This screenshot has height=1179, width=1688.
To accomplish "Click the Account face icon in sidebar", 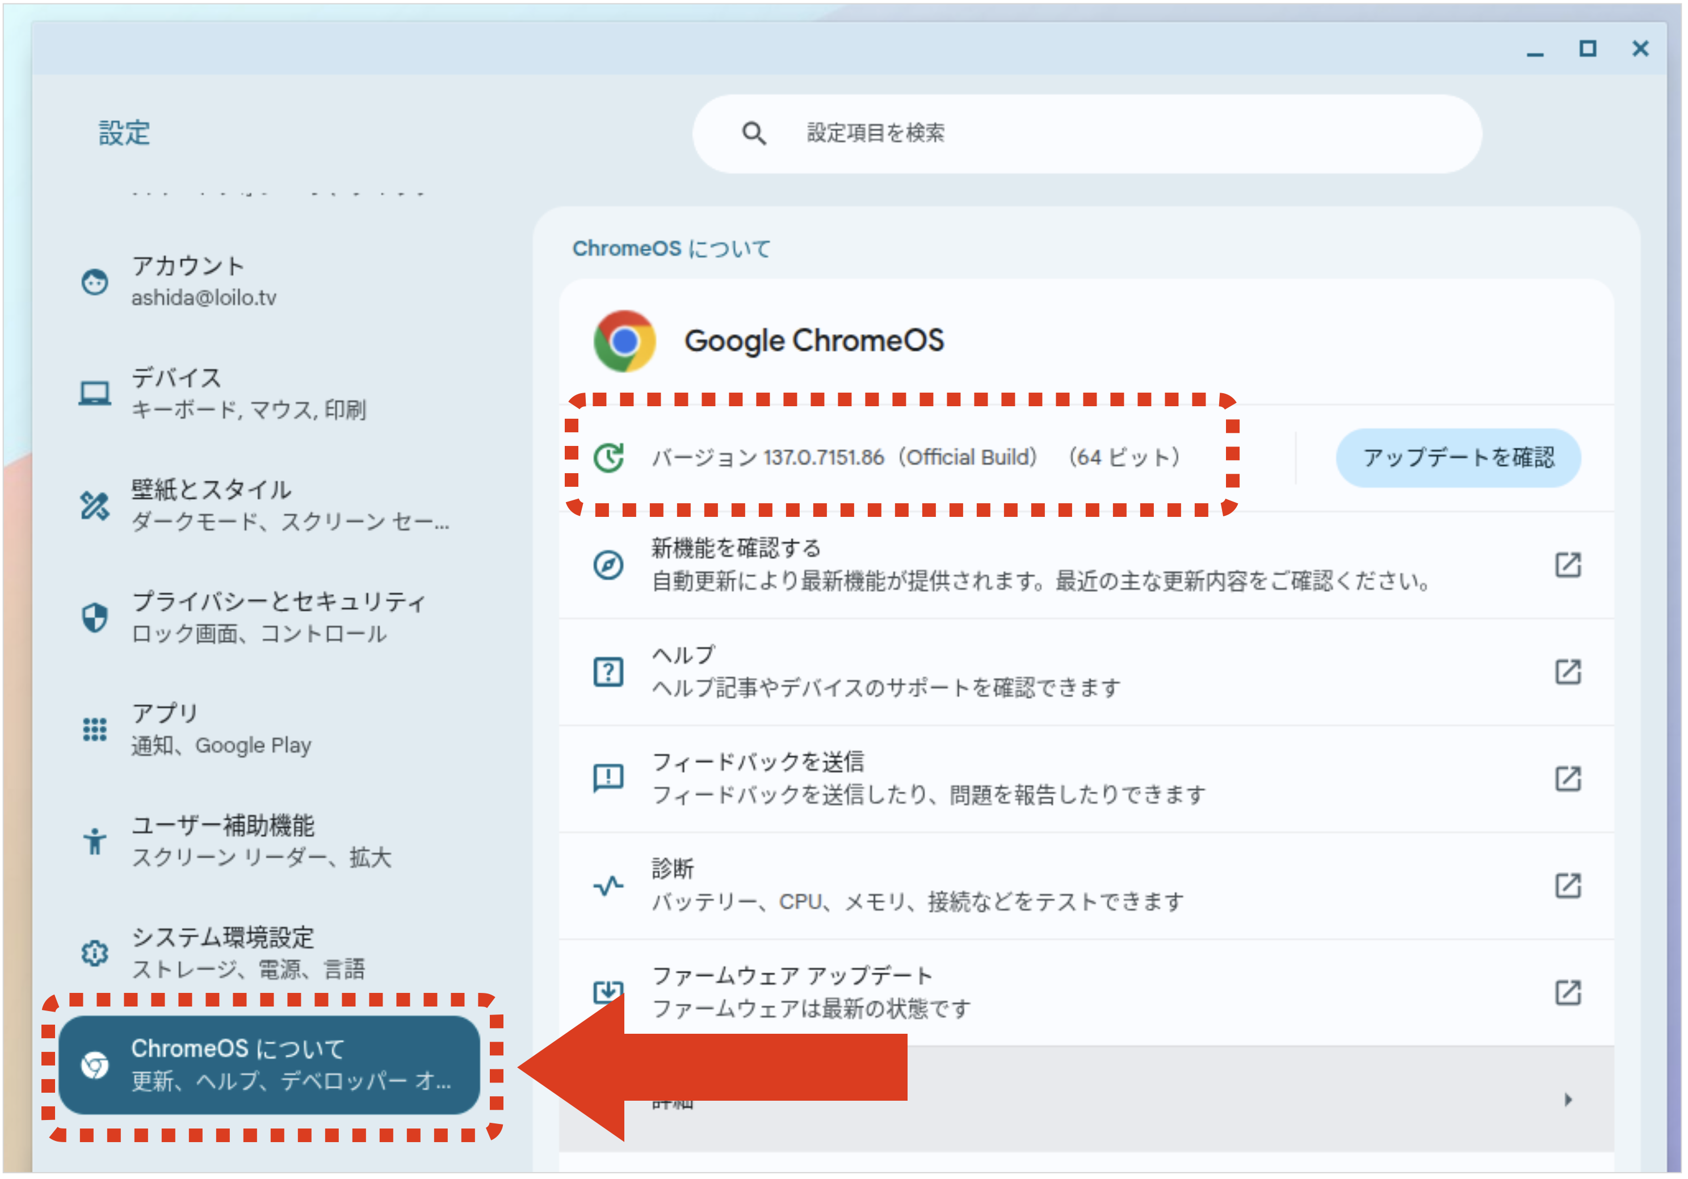I will pos(95,282).
